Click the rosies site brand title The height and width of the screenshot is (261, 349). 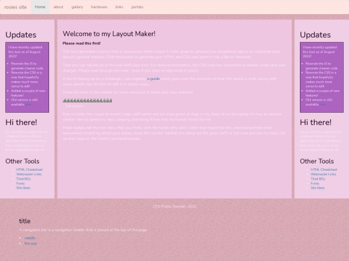click(x=16, y=7)
